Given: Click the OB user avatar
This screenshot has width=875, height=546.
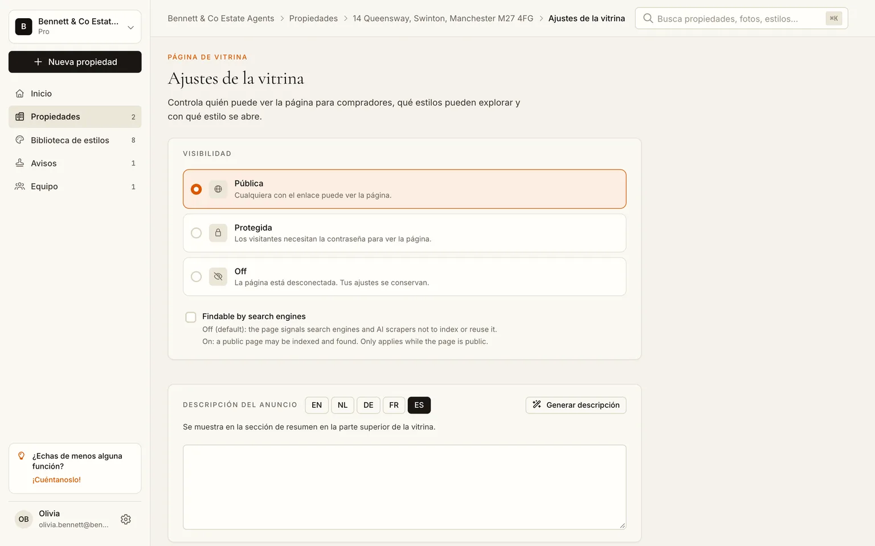Looking at the screenshot, I should pyautogui.click(x=23, y=519).
